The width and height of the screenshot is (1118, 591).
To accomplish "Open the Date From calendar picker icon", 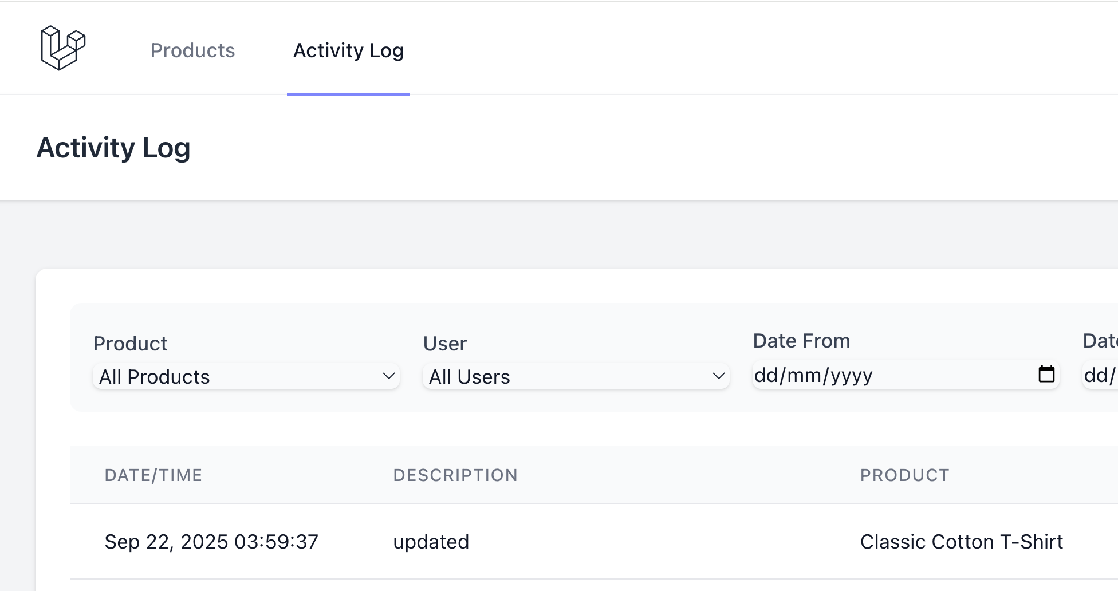I will [1046, 374].
